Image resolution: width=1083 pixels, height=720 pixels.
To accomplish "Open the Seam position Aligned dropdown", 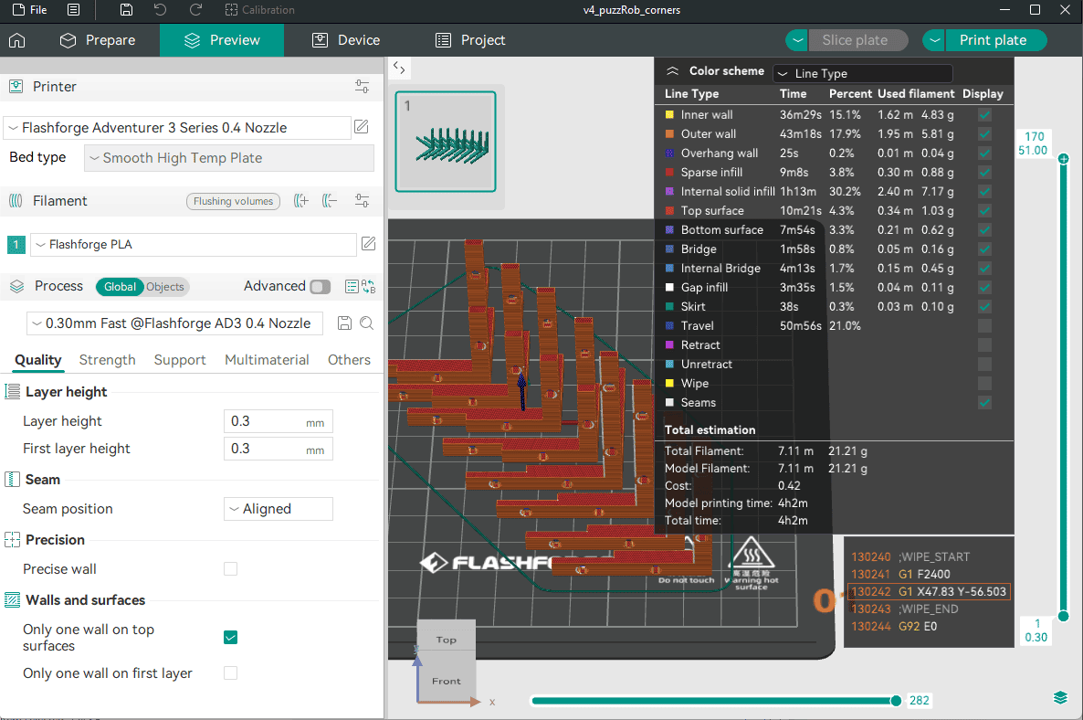I will coord(279,509).
